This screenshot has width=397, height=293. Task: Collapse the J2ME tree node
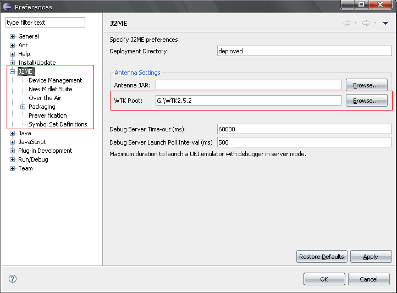coord(12,71)
